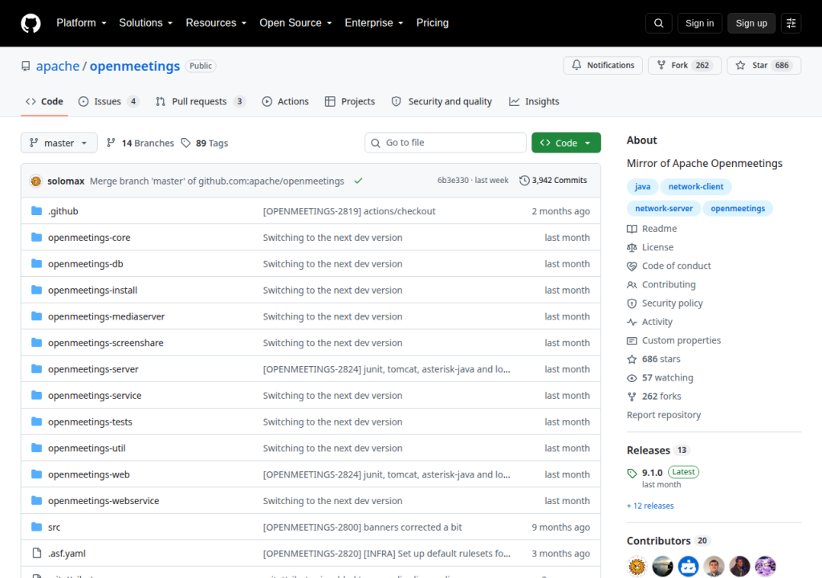Open the search magnifier in header
822x578 pixels.
(658, 23)
